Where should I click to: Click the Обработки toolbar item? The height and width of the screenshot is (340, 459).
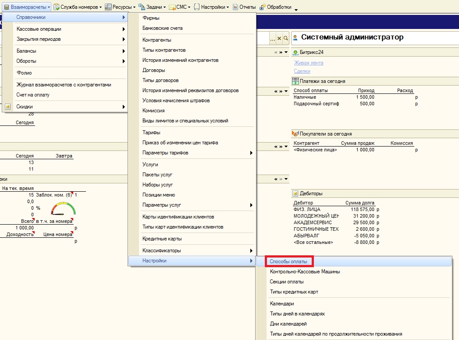coord(276,7)
